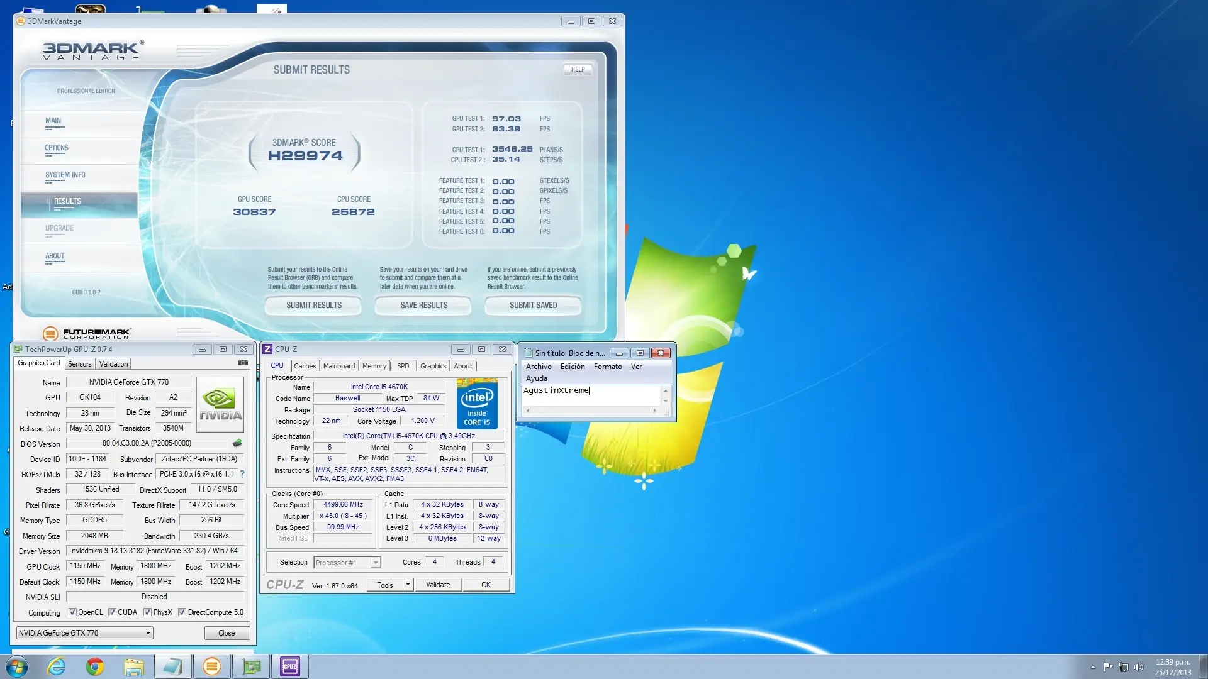Go to ABOUT in 3DMark Vantage sidebar
Screen dimensions: 1208x679
[x=55, y=256]
